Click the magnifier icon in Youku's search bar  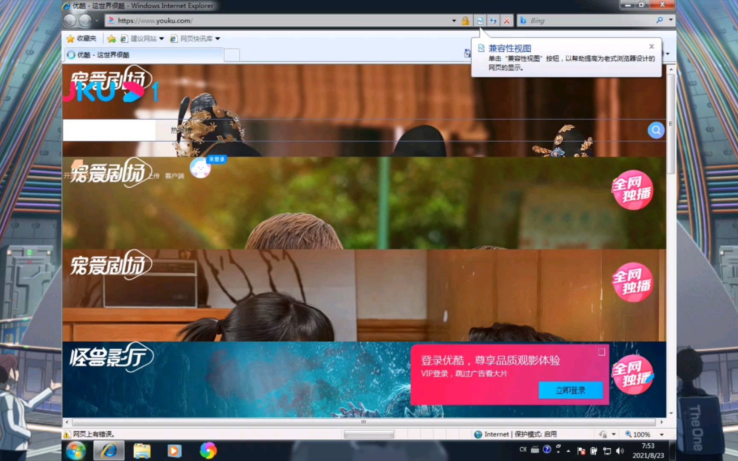(x=655, y=130)
